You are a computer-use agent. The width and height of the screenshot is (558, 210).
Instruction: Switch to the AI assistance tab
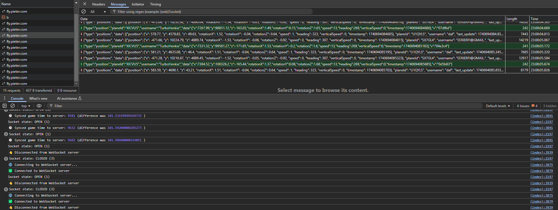point(69,99)
